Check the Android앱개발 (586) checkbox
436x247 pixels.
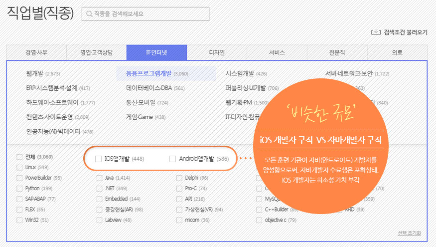[173, 159]
